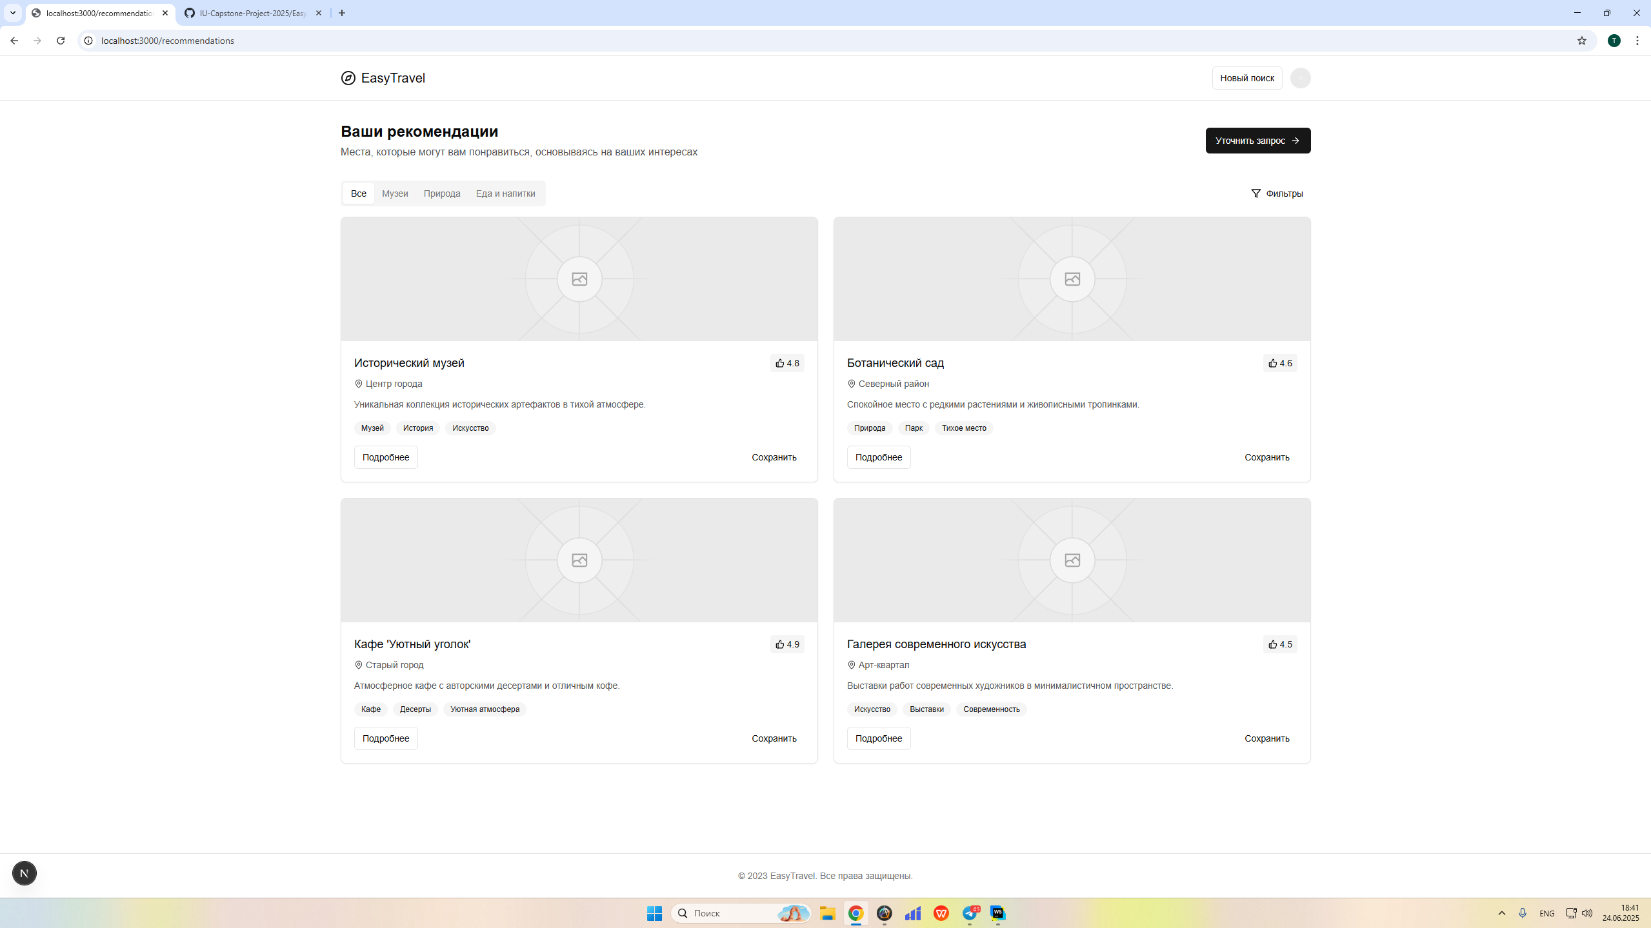The image size is (1651, 928).
Task: Click the user avatar circle in the header
Action: [x=1300, y=78]
